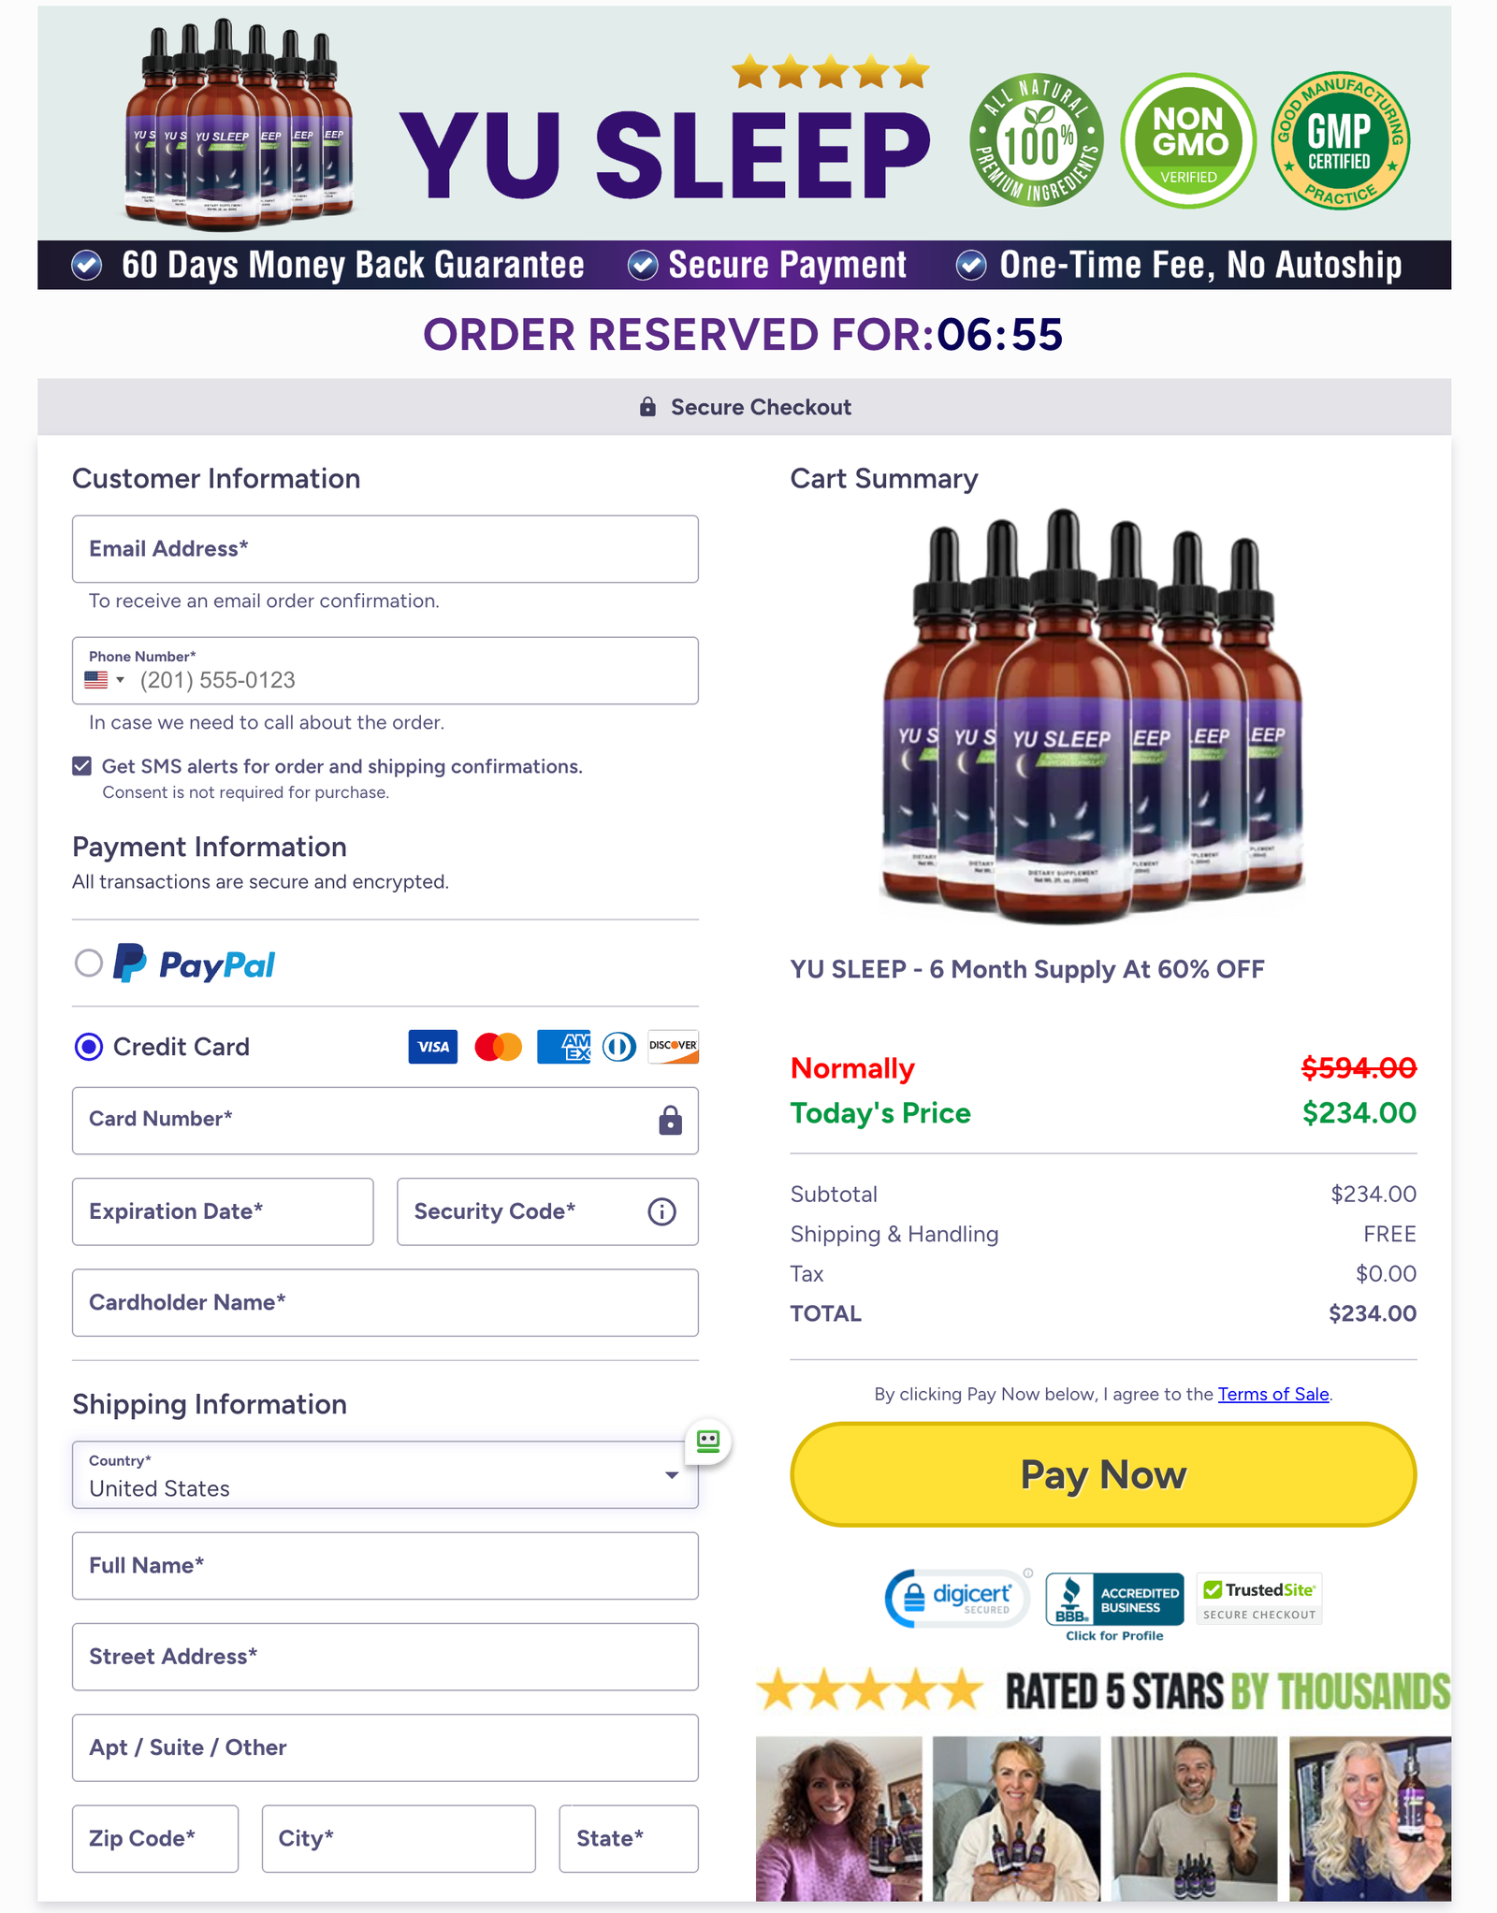The height and width of the screenshot is (1913, 1497).
Task: Click the padlock icon in Card Number field
Action: (x=670, y=1120)
